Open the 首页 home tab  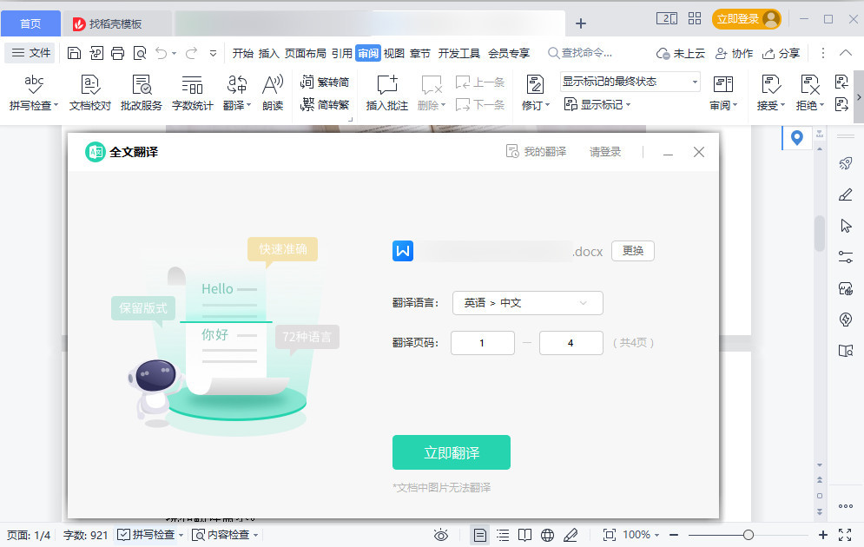[30, 23]
